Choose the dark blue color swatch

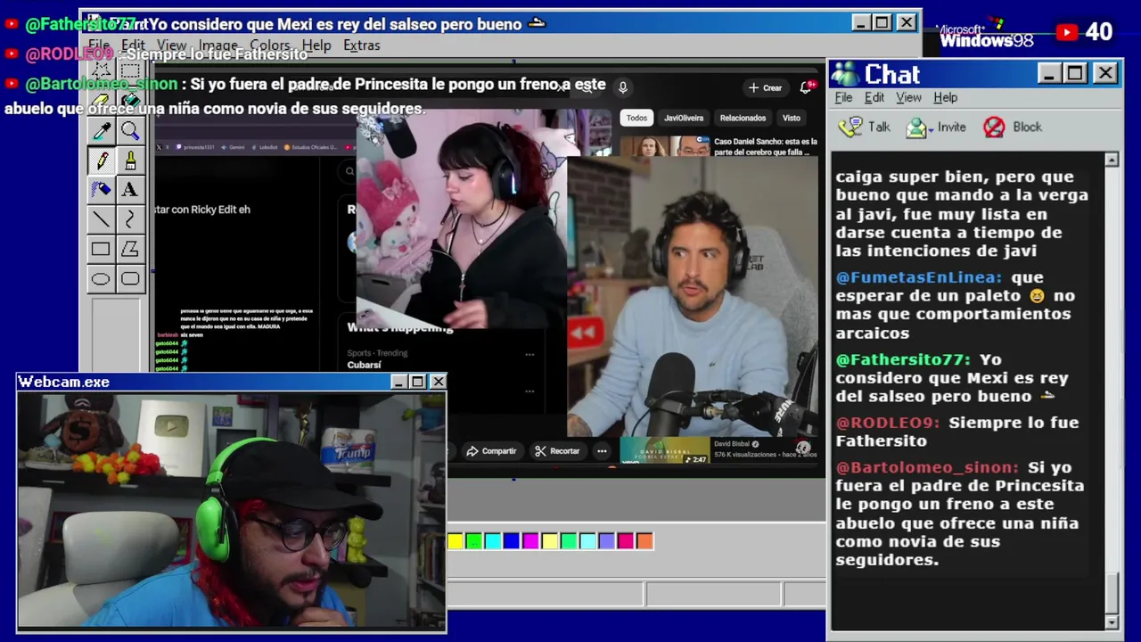511,540
